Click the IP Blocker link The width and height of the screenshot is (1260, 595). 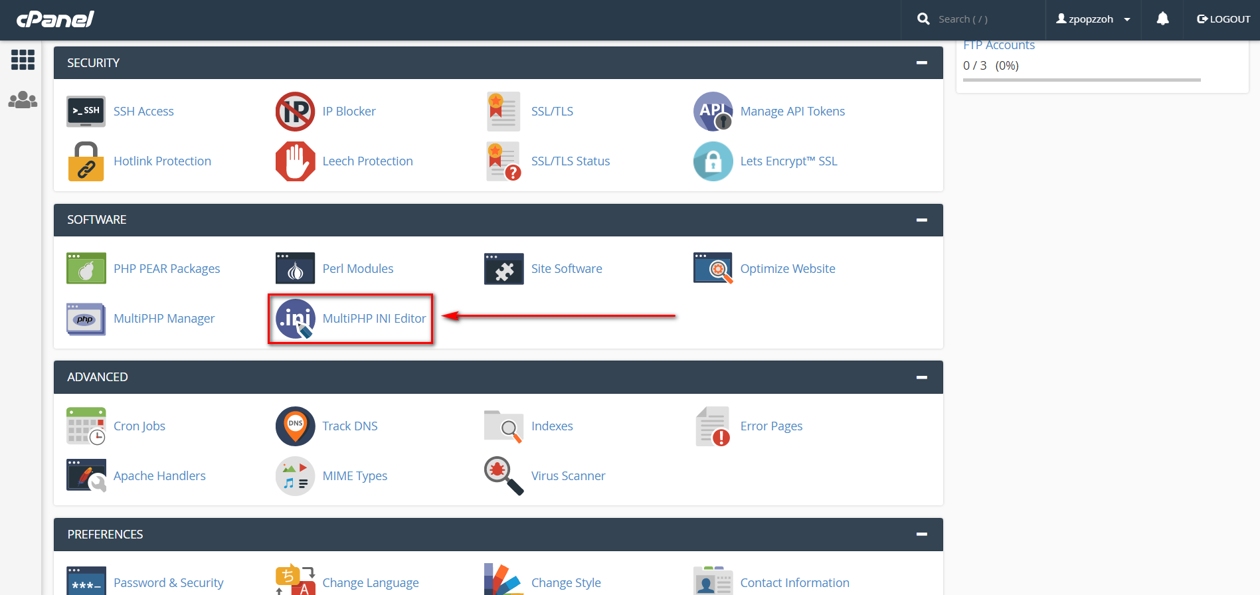point(349,111)
